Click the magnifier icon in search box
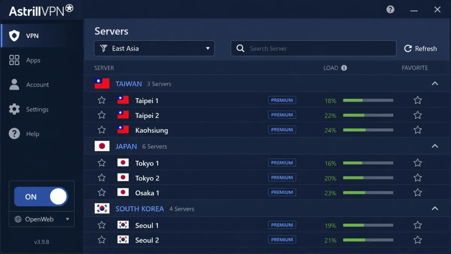The height and width of the screenshot is (254, 451). click(x=241, y=48)
